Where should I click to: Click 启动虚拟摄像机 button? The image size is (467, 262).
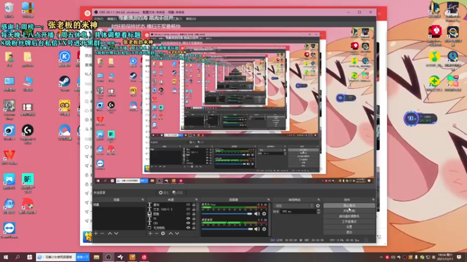(349, 216)
